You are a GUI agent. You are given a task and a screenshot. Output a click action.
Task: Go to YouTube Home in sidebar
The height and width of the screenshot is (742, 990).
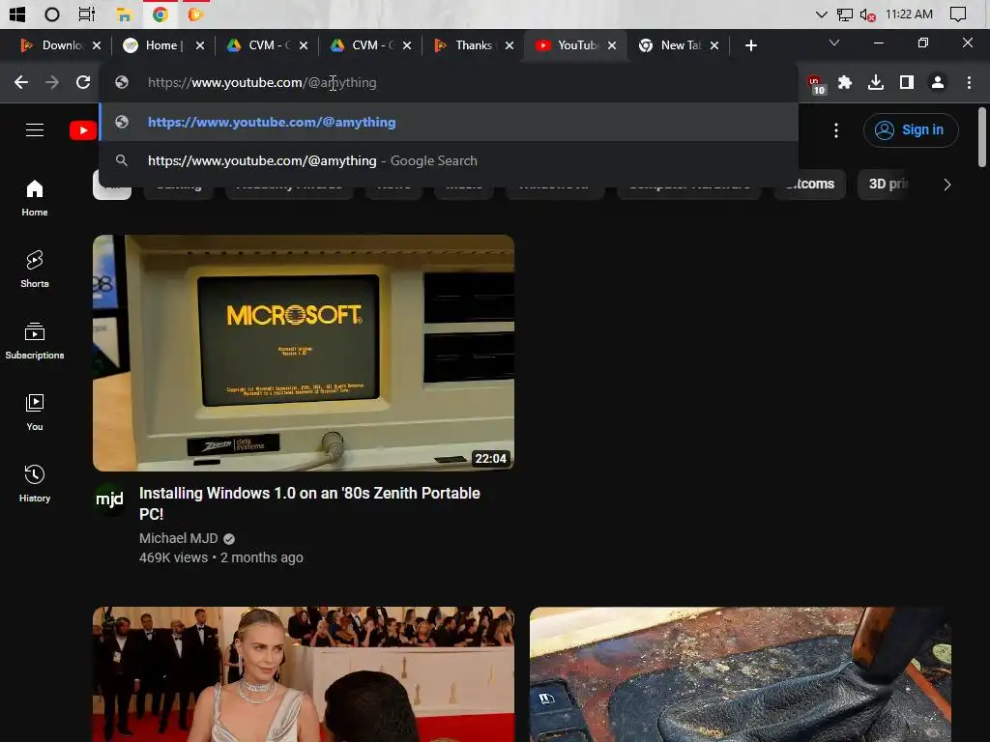tap(35, 198)
